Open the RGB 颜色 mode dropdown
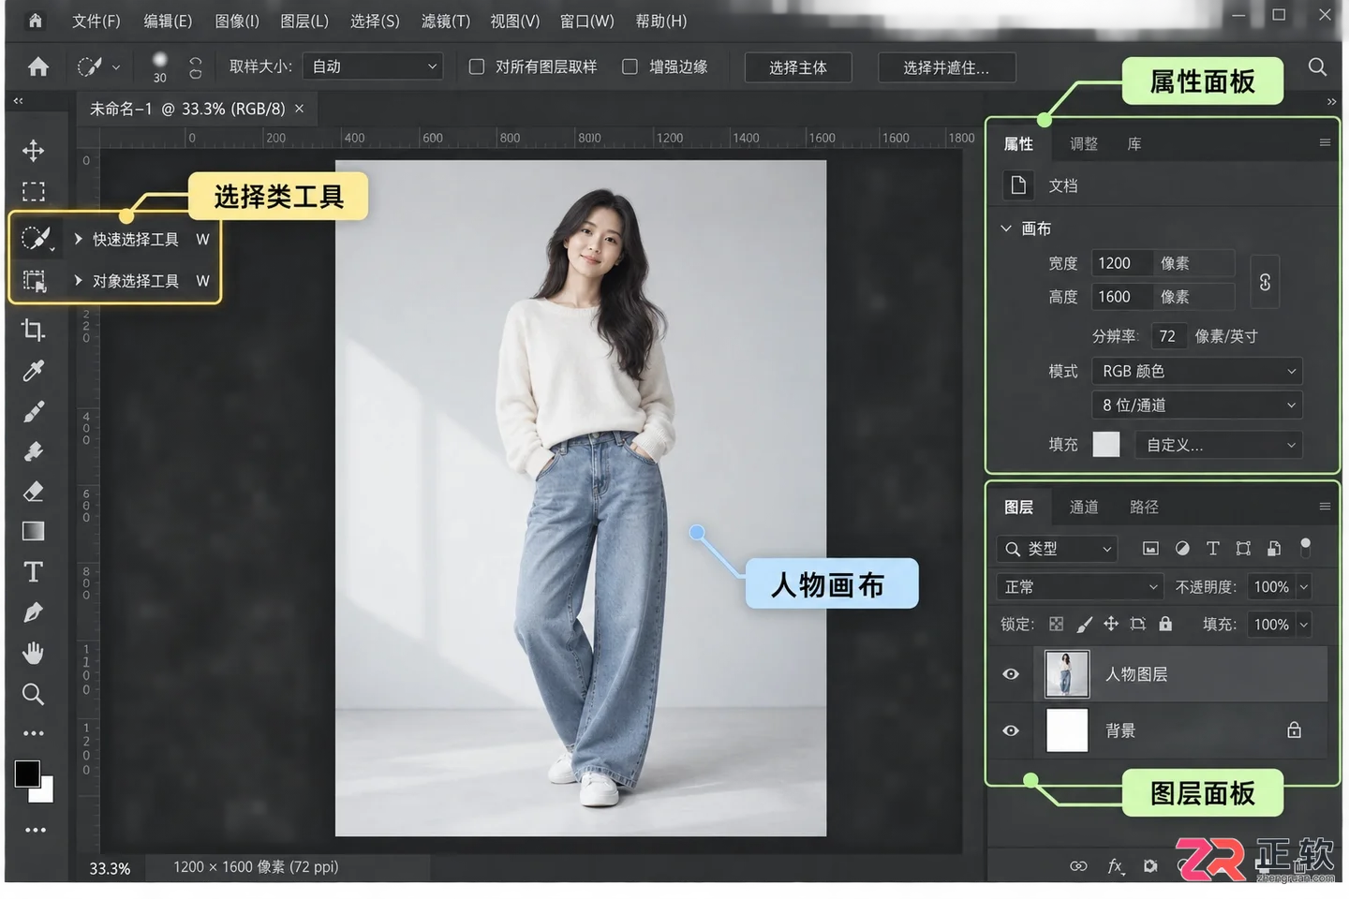This screenshot has height=899, width=1349. 1197,371
